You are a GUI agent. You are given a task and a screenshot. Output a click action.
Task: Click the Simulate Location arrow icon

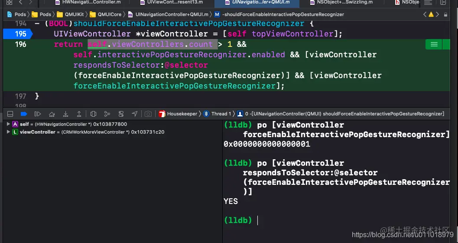click(135, 114)
